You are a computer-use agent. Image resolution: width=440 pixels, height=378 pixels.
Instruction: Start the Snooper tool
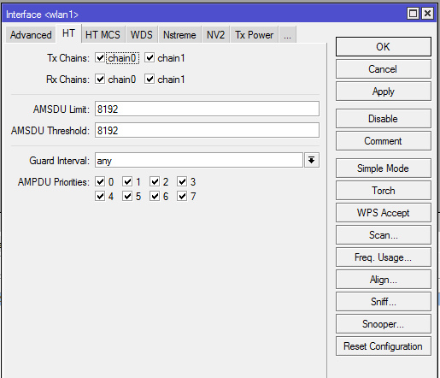[x=384, y=324]
